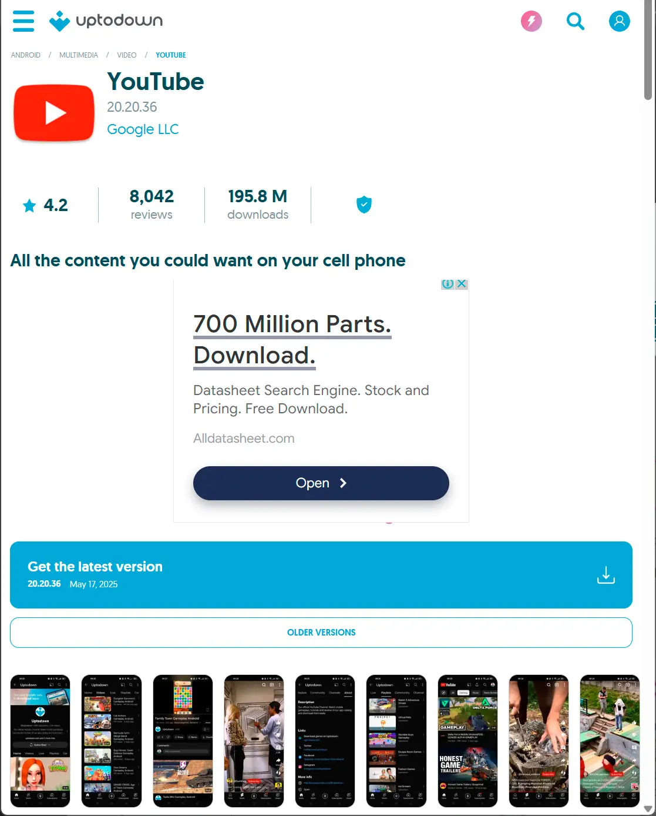Close the advertisement with the X

point(462,284)
